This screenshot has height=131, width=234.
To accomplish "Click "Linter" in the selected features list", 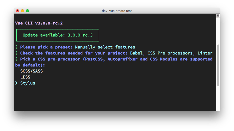I will pyautogui.click(x=205, y=53).
